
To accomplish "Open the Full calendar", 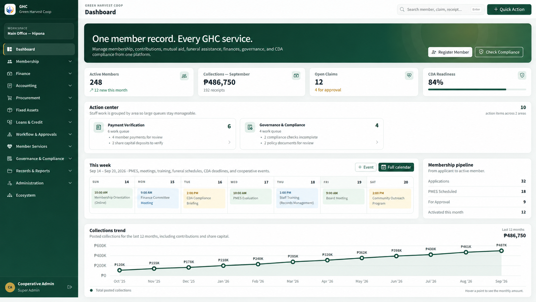I will tap(396, 167).
